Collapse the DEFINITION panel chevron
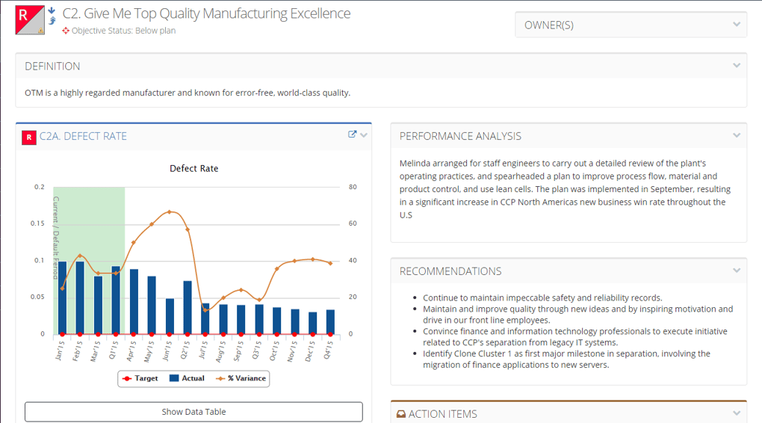The image size is (762, 423). pos(737,65)
